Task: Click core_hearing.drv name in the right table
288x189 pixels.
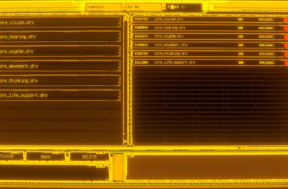Action: [x=170, y=28]
